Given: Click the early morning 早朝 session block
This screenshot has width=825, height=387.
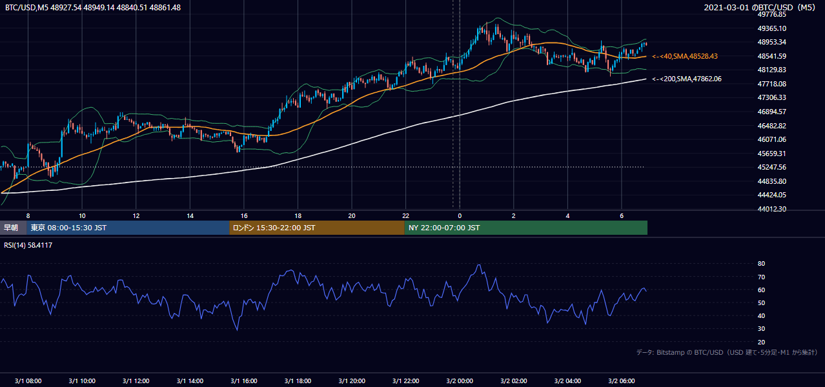Looking at the screenshot, I should tap(14, 228).
